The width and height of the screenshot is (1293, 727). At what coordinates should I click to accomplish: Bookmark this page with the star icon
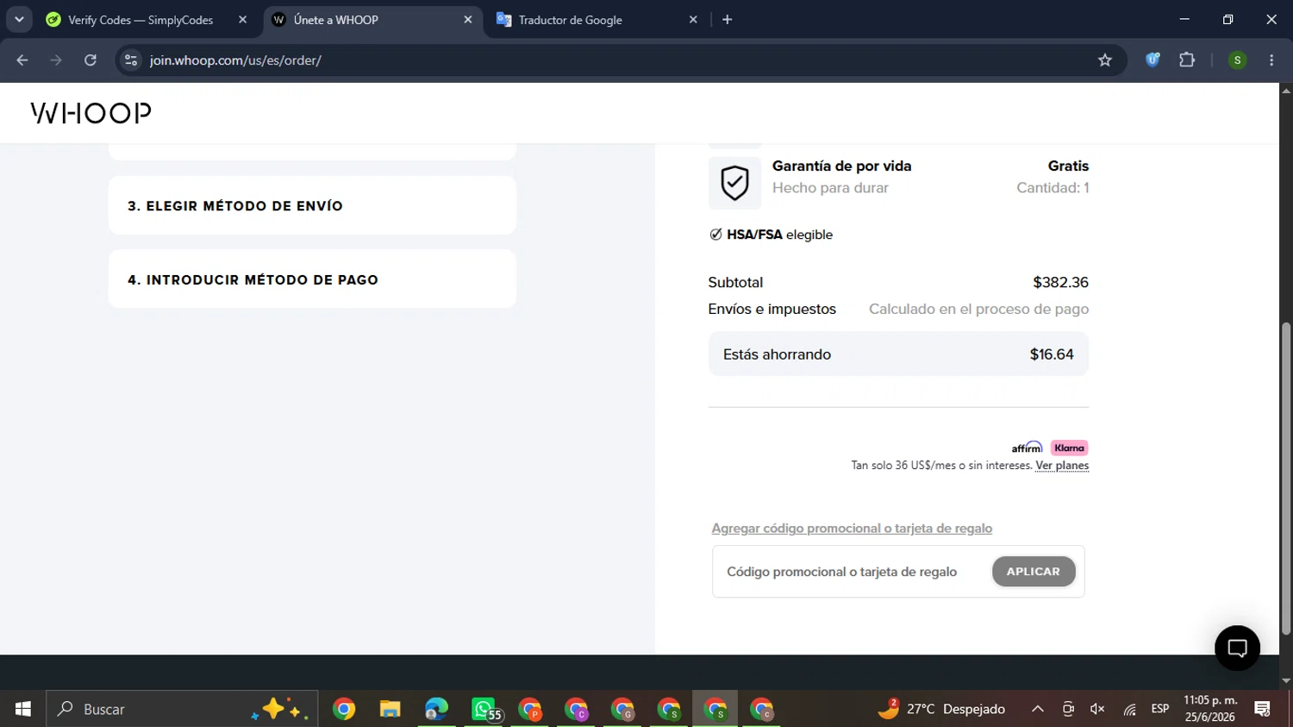click(x=1105, y=60)
